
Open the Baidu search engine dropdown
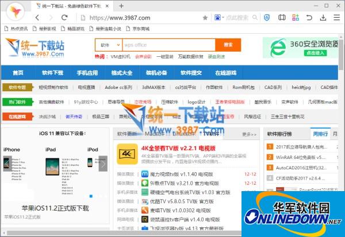pyautogui.click(x=218, y=18)
